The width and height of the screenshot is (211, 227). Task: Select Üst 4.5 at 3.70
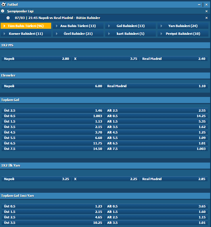pyautogui.click(x=53, y=132)
